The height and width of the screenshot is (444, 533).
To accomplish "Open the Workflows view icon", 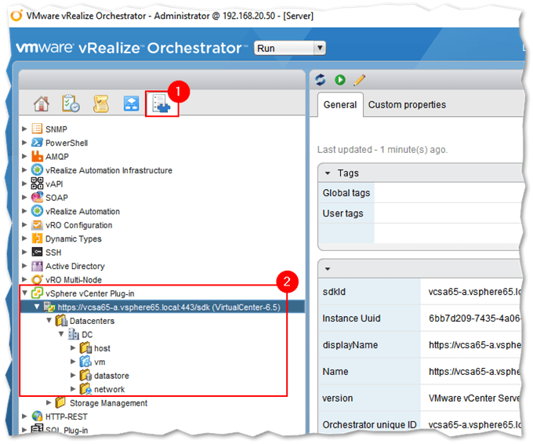I will coord(131,104).
